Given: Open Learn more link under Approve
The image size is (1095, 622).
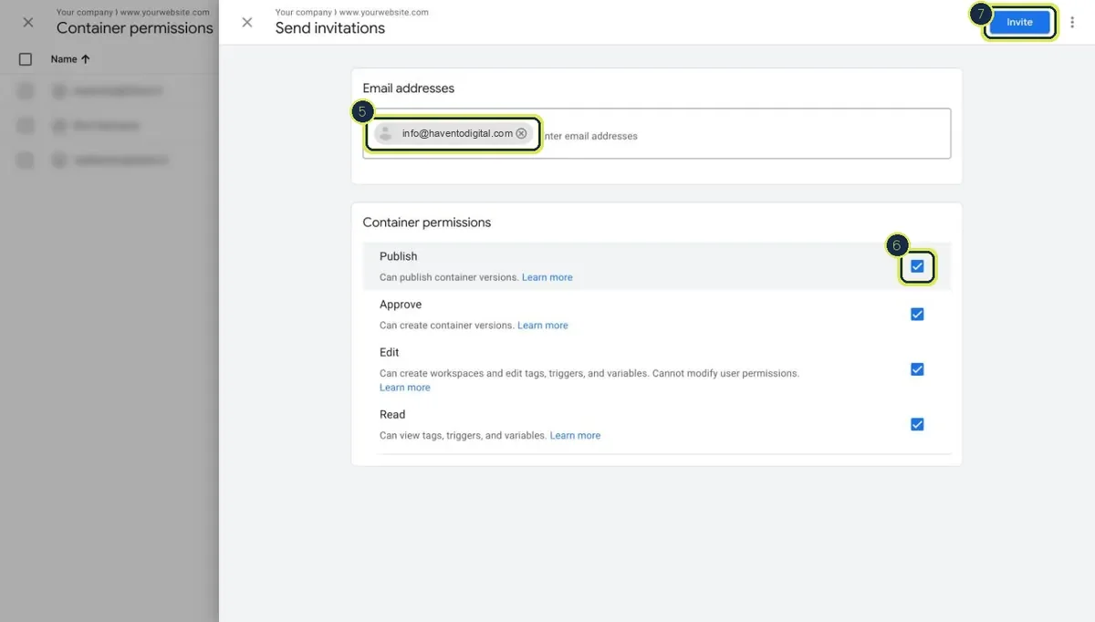Looking at the screenshot, I should pyautogui.click(x=543, y=326).
